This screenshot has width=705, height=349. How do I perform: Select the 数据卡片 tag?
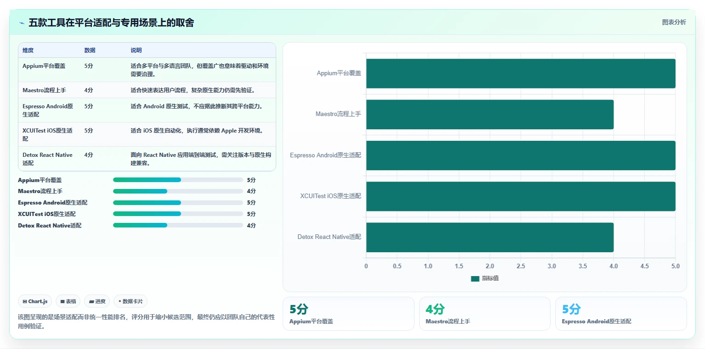(131, 301)
